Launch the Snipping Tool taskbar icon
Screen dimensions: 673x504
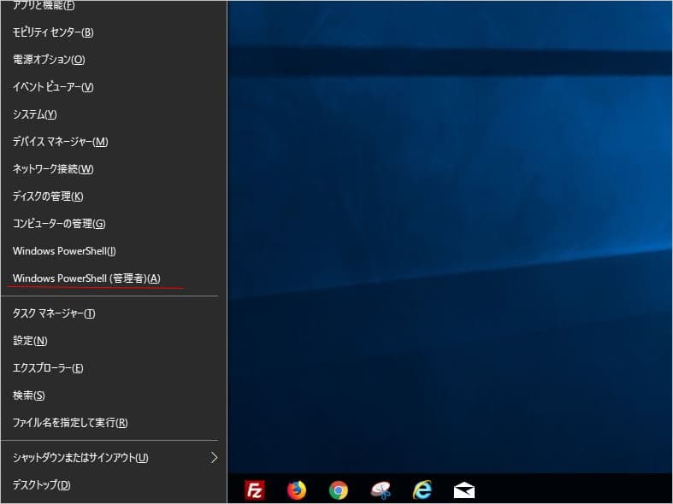click(381, 490)
